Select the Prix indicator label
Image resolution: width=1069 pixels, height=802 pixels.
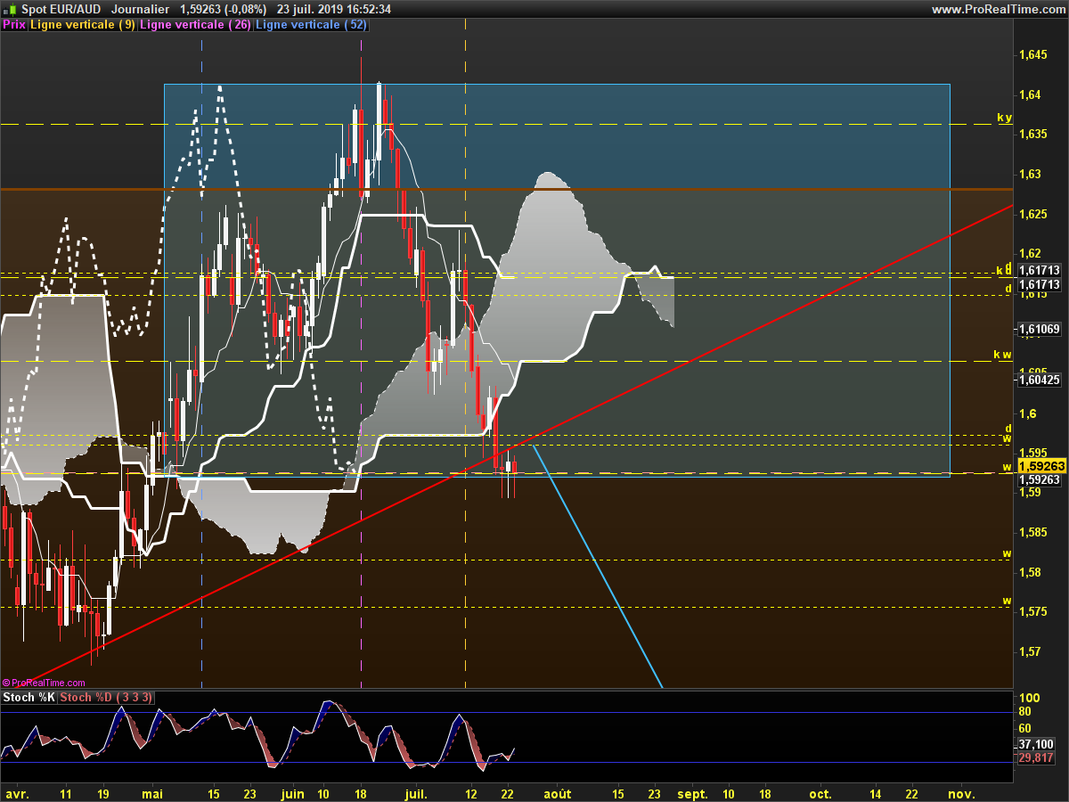[13, 25]
